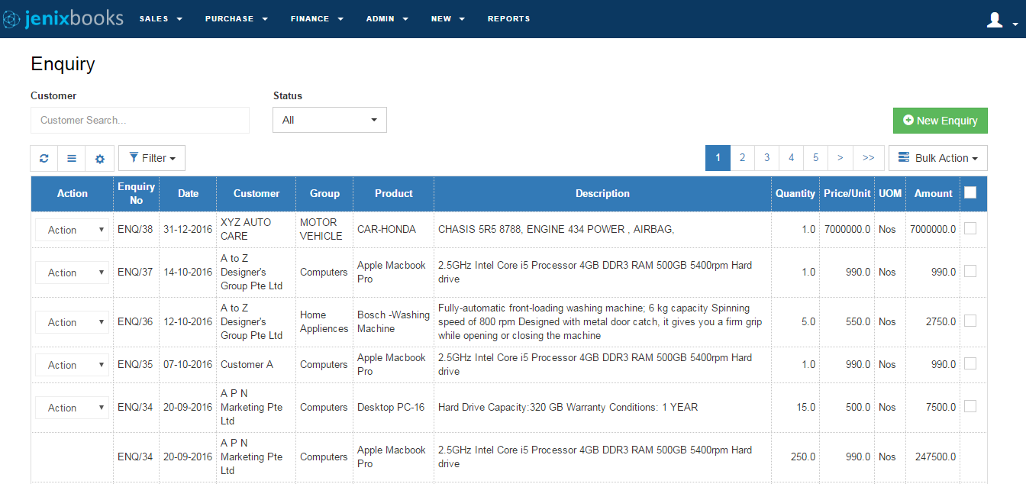
Task: Click the Description column header
Action: (602, 193)
